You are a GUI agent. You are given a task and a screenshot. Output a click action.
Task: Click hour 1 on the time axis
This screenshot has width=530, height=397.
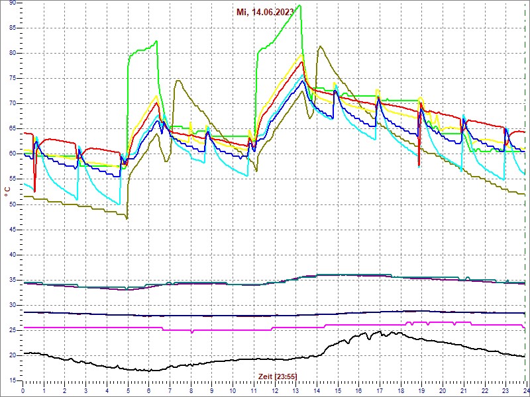click(x=44, y=390)
